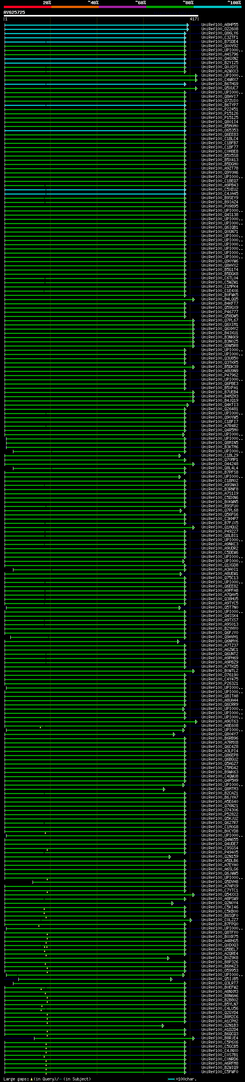
Task: Select label UniRef100_Q90YW6
Action: (220, 261)
